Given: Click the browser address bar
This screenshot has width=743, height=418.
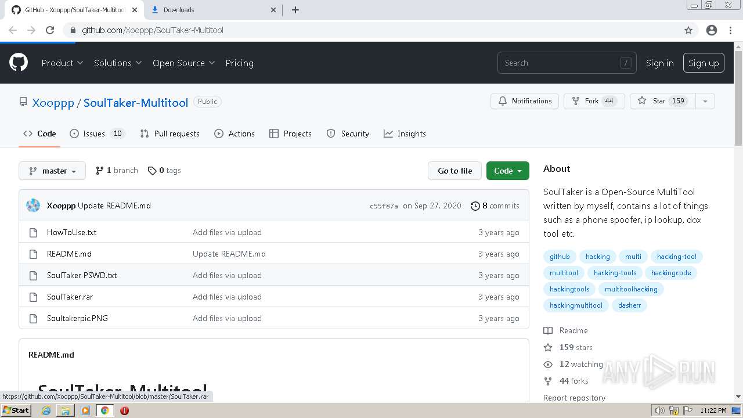Looking at the screenshot, I should point(371,30).
